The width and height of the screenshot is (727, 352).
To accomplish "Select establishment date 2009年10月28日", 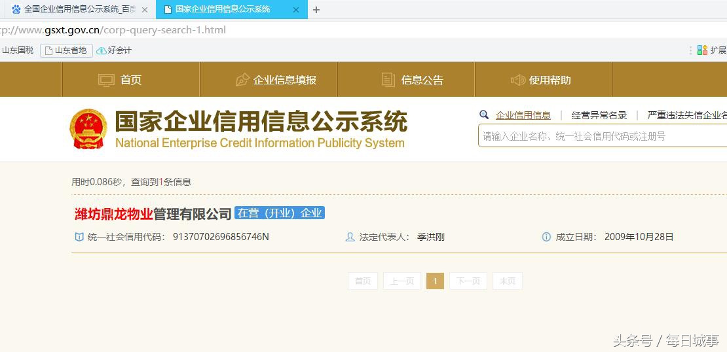I will click(639, 237).
